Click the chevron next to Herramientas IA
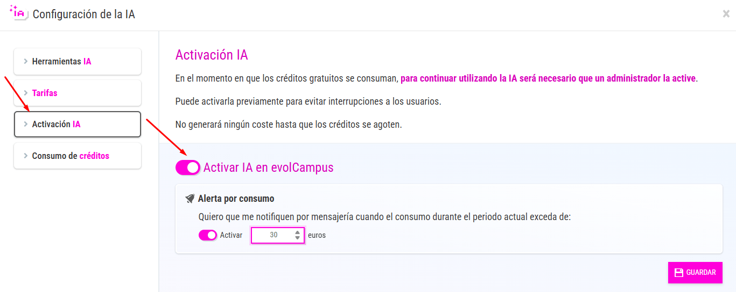This screenshot has height=292, width=736. 26,62
